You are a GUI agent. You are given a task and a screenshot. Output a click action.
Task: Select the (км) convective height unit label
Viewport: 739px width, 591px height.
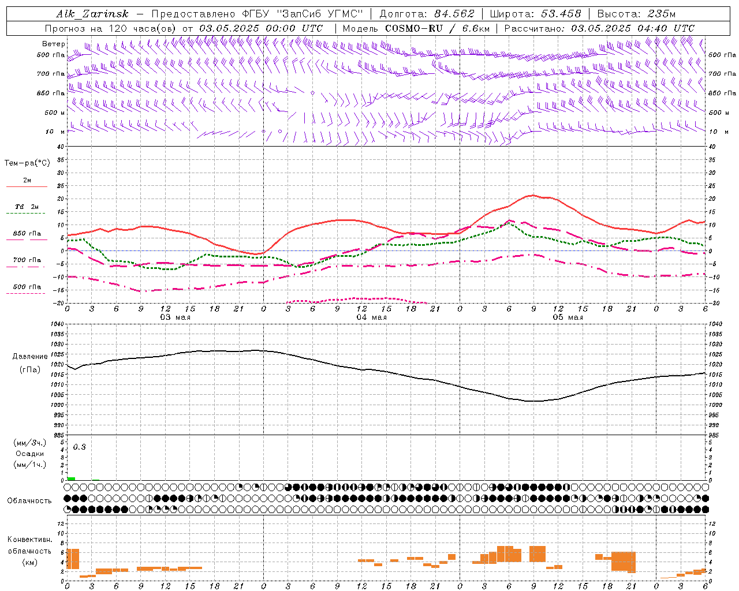pyautogui.click(x=29, y=562)
